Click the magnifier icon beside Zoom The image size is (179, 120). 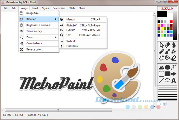22,37
